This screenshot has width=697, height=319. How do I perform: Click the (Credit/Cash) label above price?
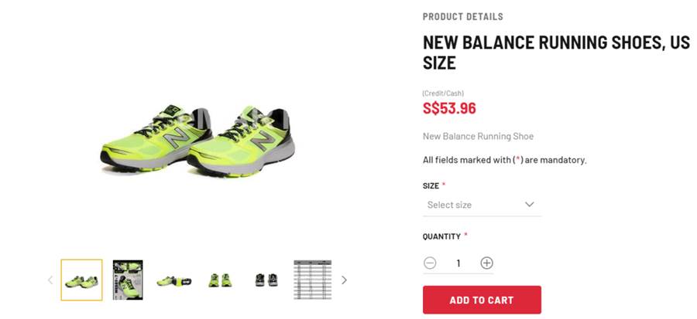(443, 93)
